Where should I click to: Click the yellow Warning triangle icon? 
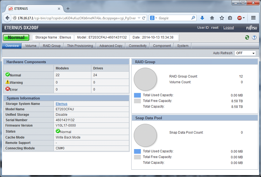(x=7, y=82)
